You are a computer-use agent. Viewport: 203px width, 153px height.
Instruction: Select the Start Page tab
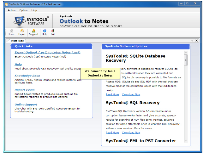point(17,41)
